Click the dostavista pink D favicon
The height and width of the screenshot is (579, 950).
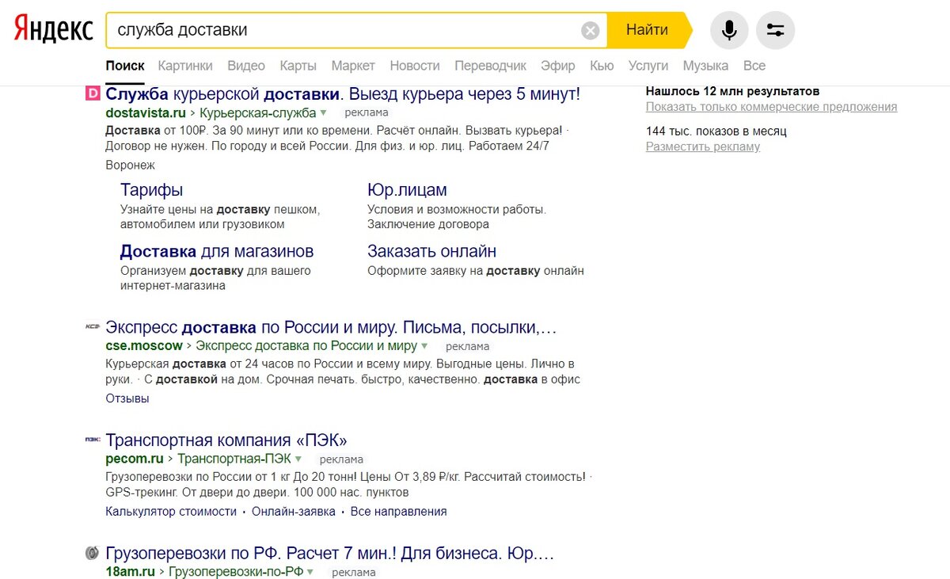coord(92,93)
